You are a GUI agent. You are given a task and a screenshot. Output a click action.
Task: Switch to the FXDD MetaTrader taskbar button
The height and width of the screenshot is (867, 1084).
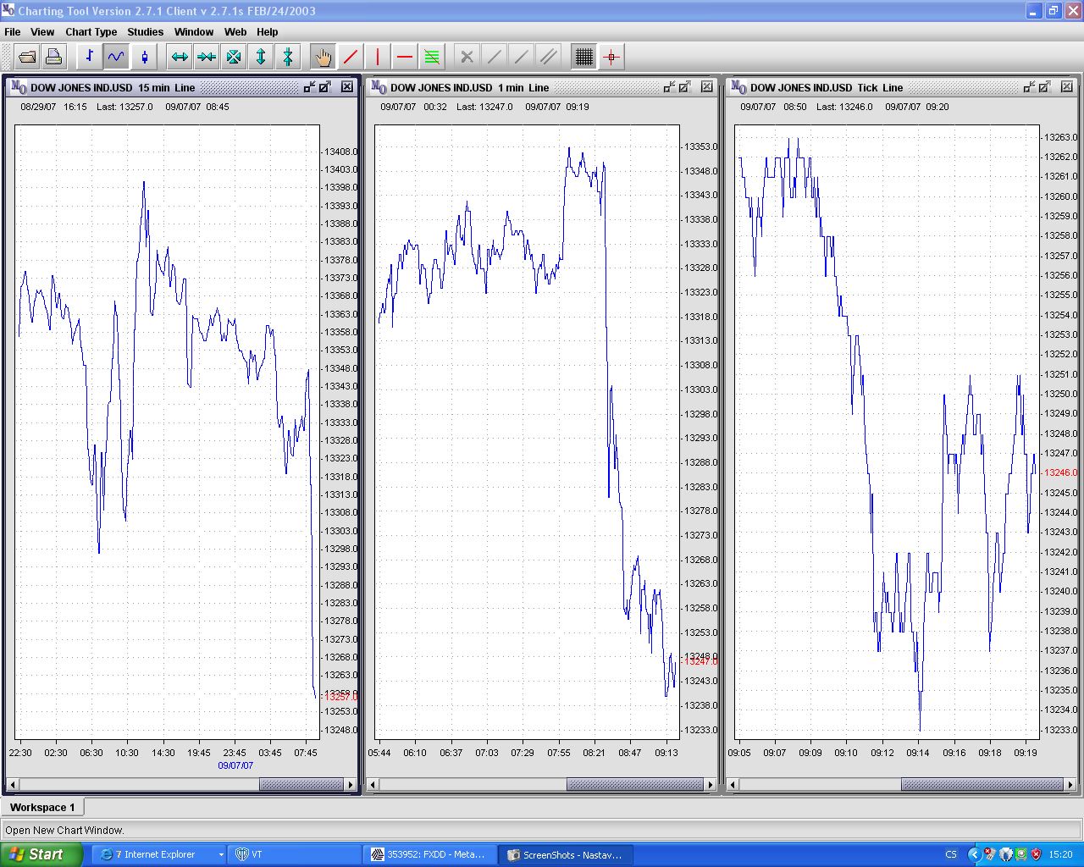pos(430,854)
